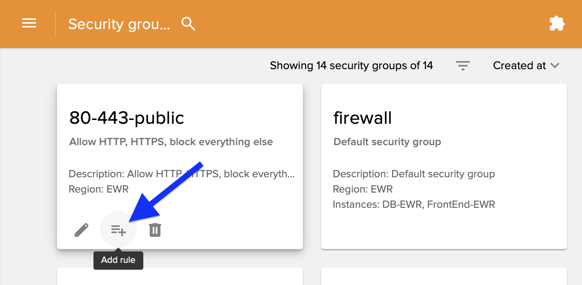The width and height of the screenshot is (582, 285).
Task: Open the puzzle-piece plugins icon
Action: (557, 24)
